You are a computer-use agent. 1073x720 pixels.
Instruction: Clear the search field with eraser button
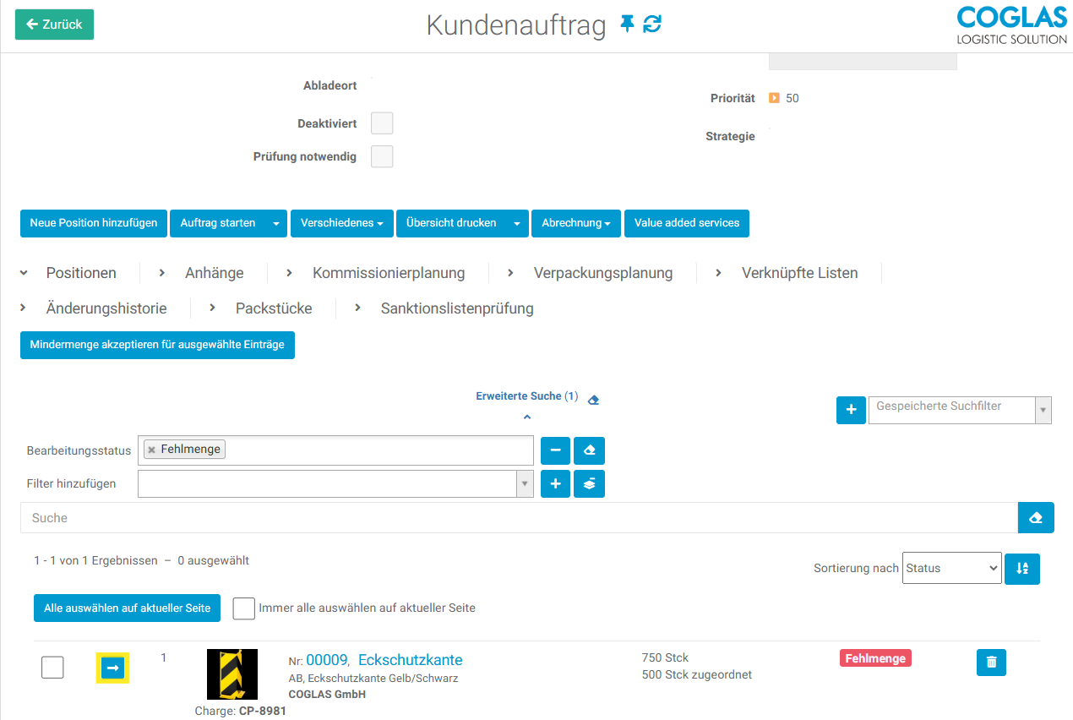pos(1036,518)
